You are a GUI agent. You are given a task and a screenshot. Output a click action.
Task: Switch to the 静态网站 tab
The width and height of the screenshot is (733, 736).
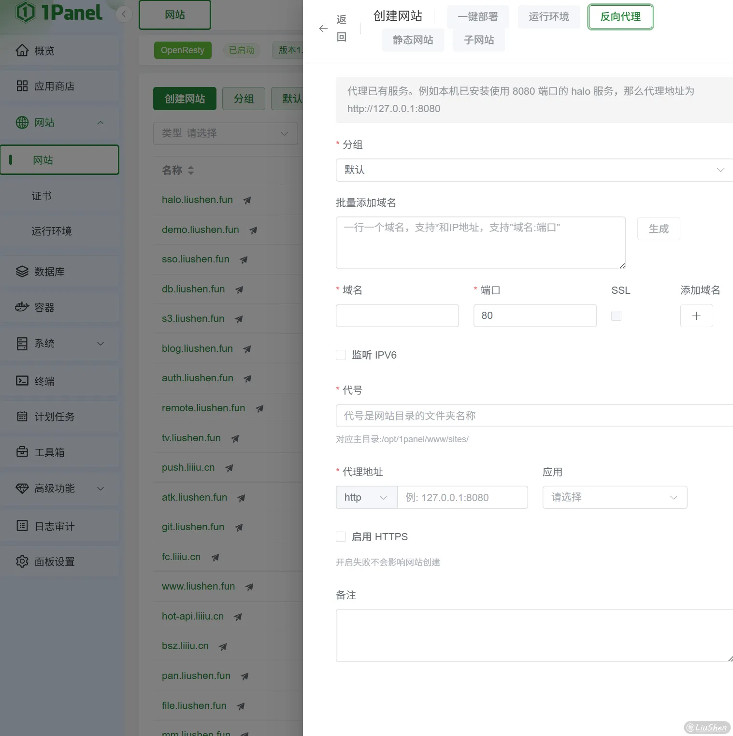tap(413, 40)
